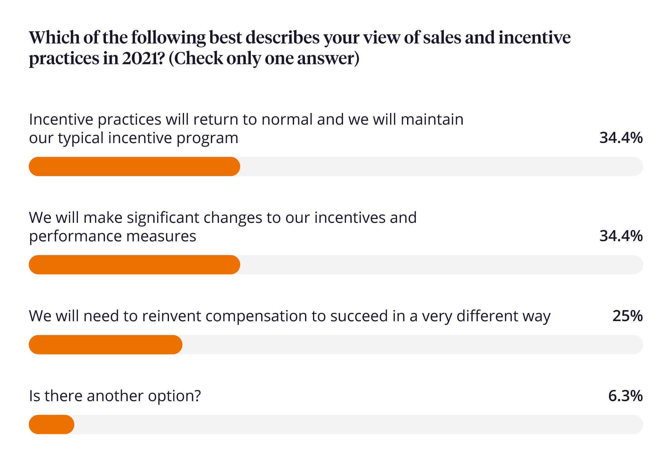Click the 'We will make significant changes' option
Viewport: 672px width, 463px height.
click(x=223, y=218)
